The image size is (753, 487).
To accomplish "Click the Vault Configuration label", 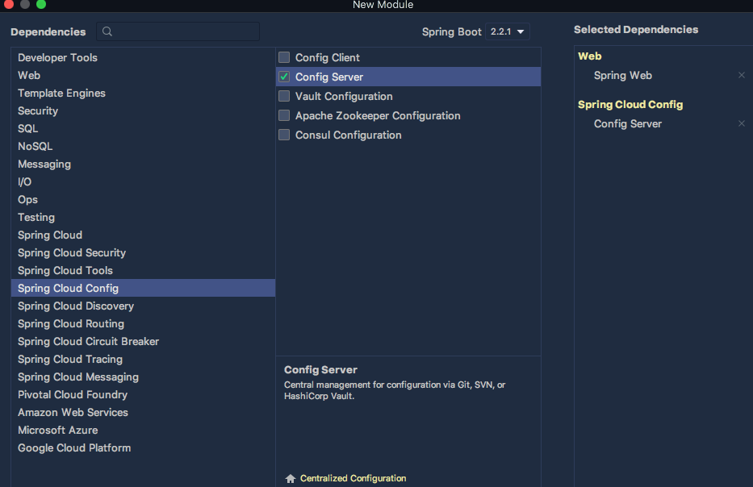I will (x=344, y=97).
